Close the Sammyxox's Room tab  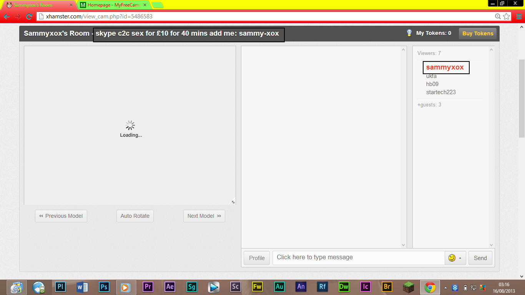(x=71, y=5)
